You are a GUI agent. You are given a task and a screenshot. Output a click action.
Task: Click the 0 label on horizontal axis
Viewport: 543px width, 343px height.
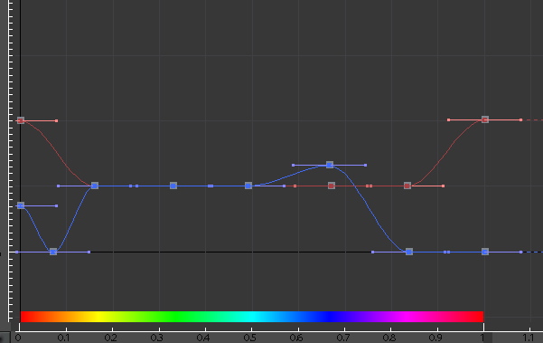click(18, 338)
